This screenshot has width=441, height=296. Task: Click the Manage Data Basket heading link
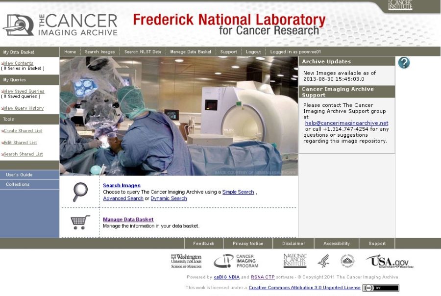click(128, 220)
